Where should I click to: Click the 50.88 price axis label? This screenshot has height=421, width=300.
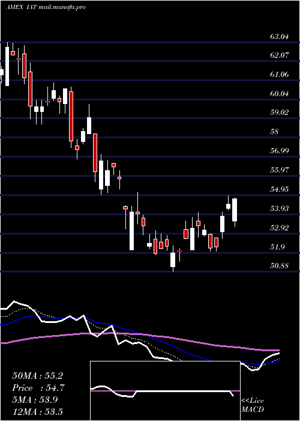[280, 266]
